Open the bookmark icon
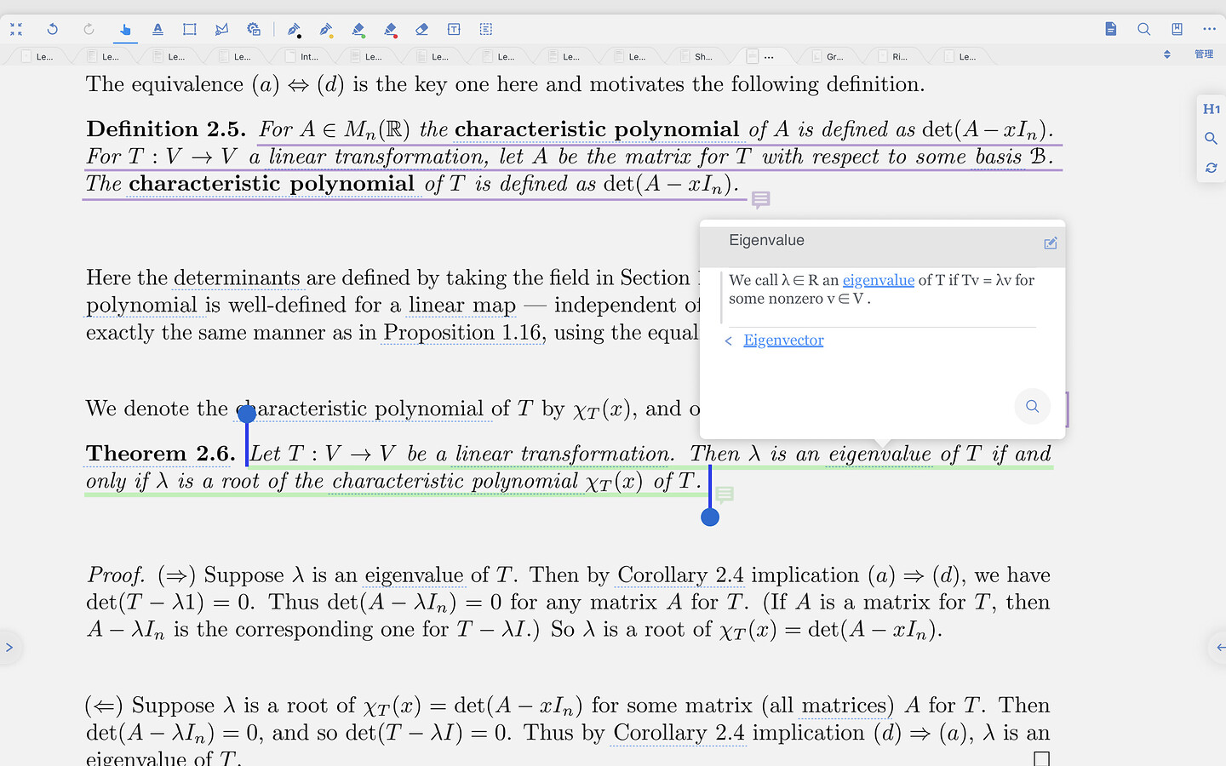This screenshot has width=1226, height=766. coord(1177,29)
